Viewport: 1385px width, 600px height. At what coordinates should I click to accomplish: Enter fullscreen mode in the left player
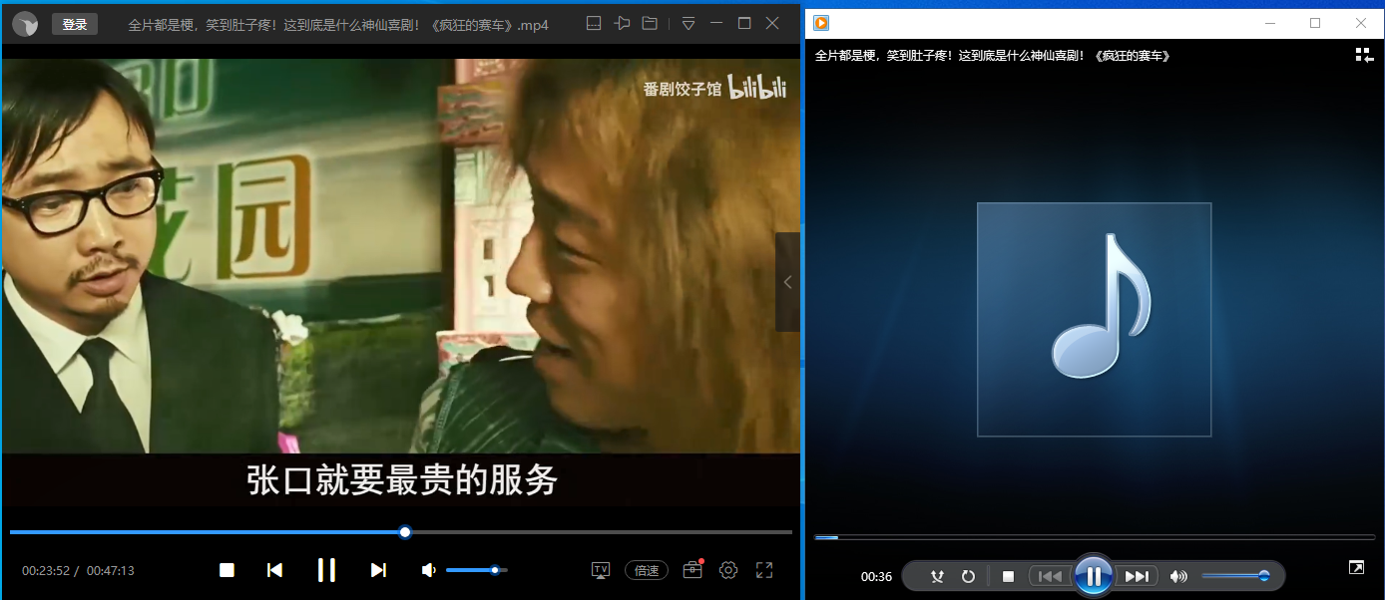pos(763,569)
